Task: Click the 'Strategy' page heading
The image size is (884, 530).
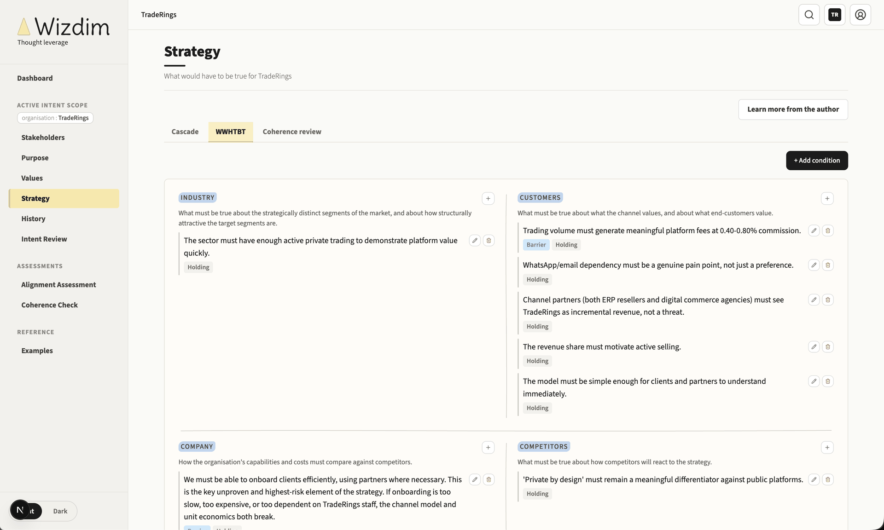Action: [192, 52]
